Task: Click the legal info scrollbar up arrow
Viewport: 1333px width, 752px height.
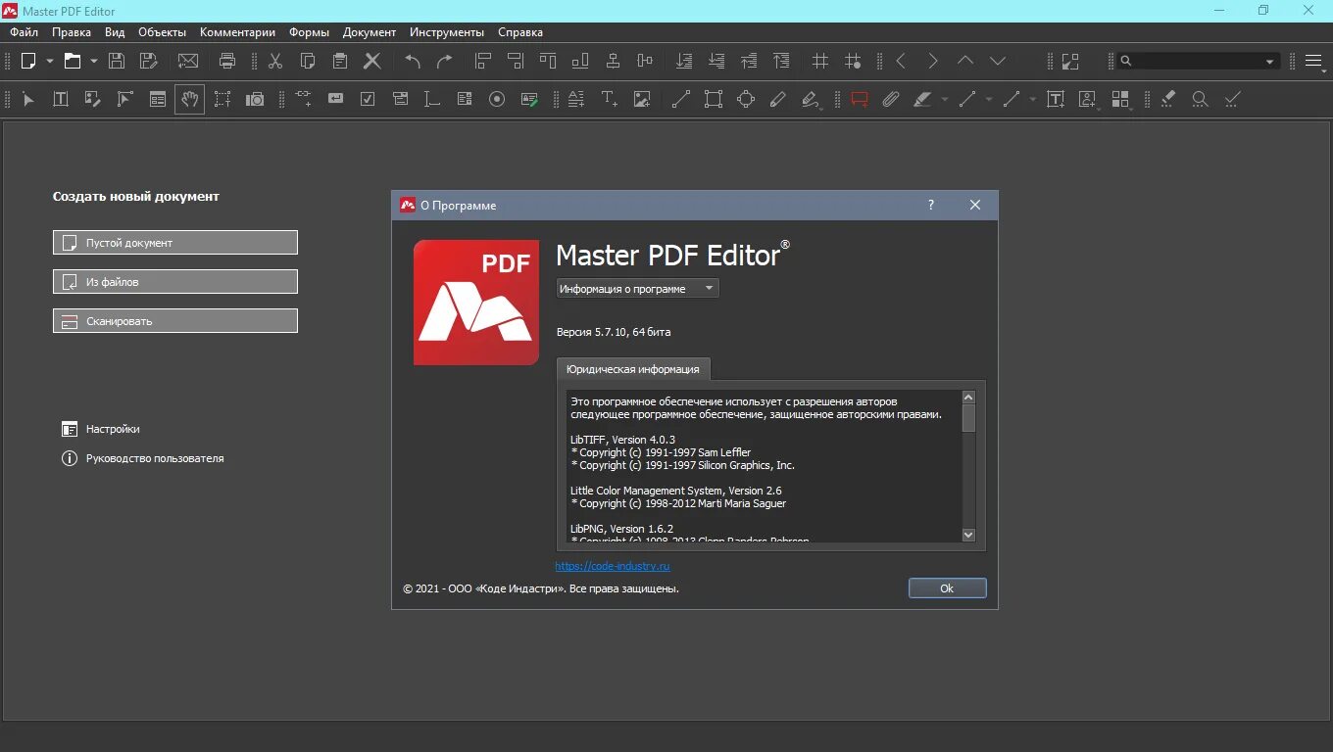Action: pyautogui.click(x=968, y=398)
